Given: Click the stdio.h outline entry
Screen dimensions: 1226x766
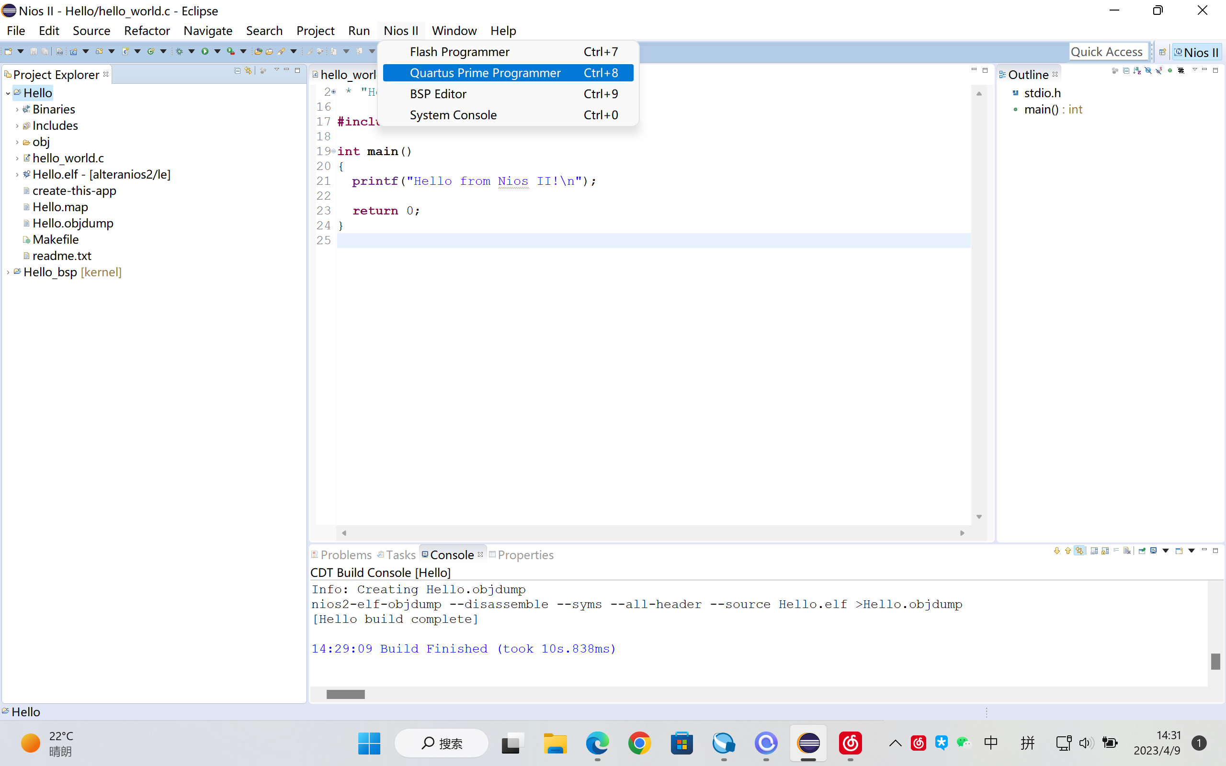Looking at the screenshot, I should click(x=1041, y=92).
